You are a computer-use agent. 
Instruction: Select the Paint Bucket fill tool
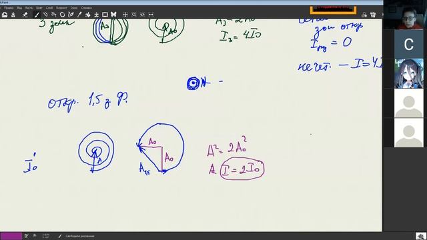click(87, 15)
